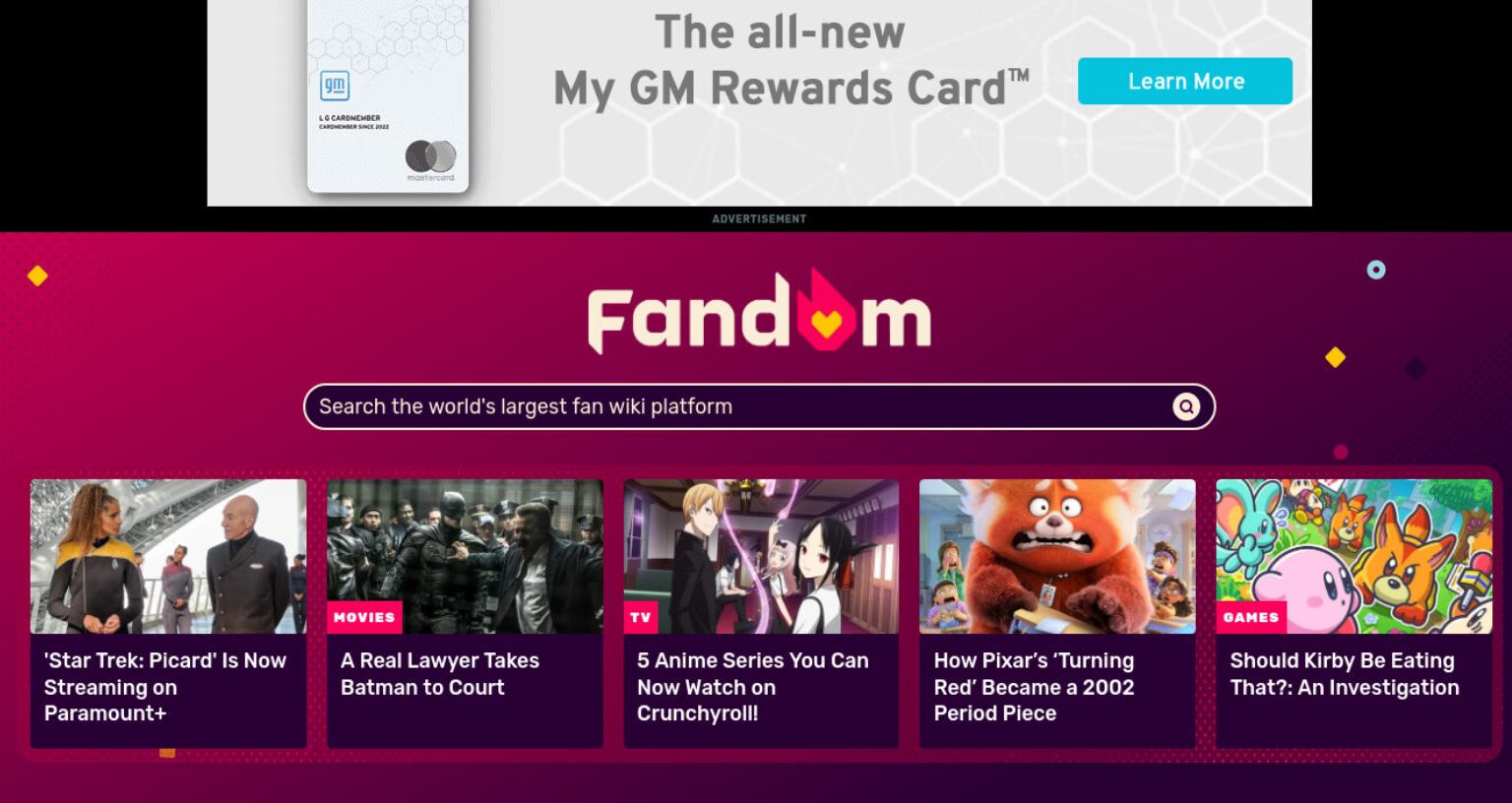Open the Star Trek: Picard thumbnail image
The width and height of the screenshot is (1512, 803).
click(168, 556)
